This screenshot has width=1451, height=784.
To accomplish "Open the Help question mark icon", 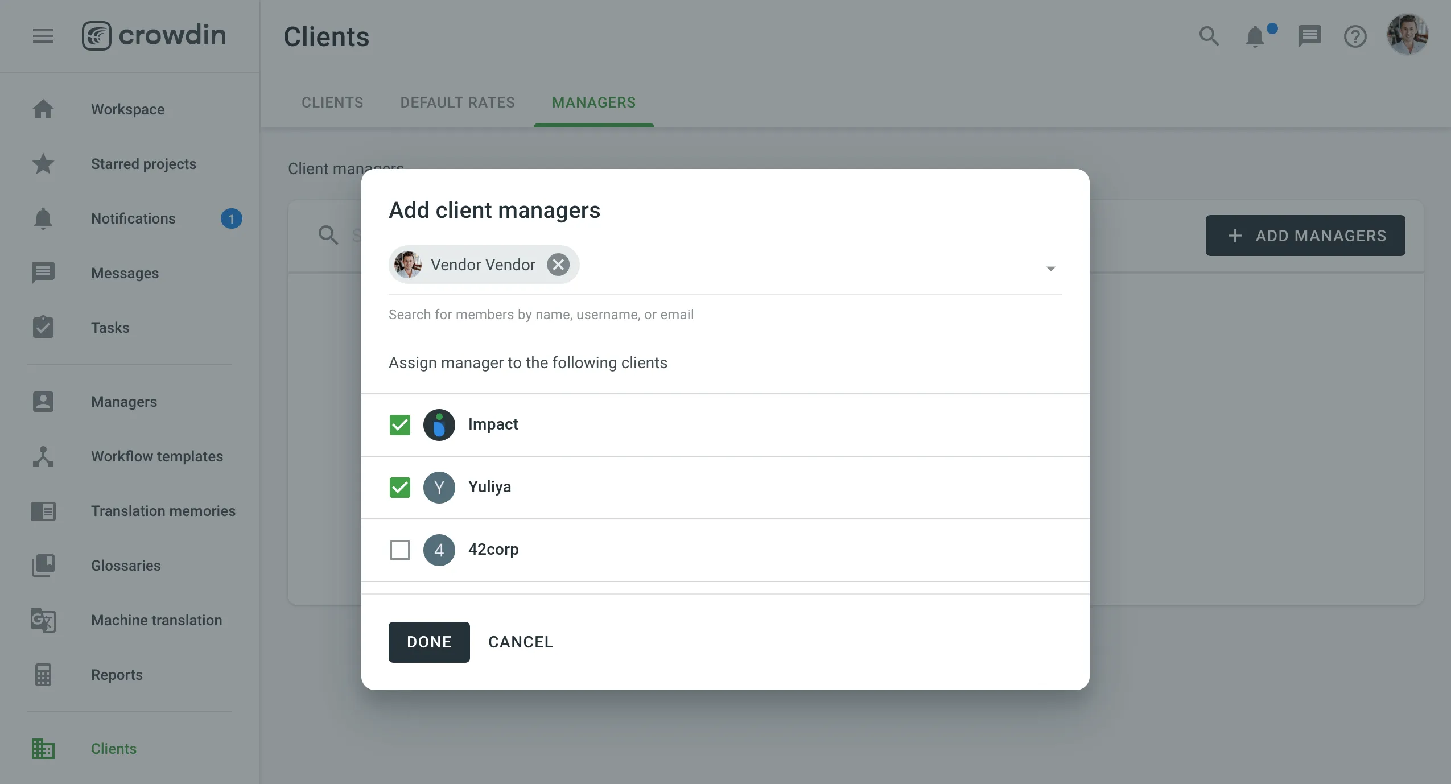I will (1355, 35).
